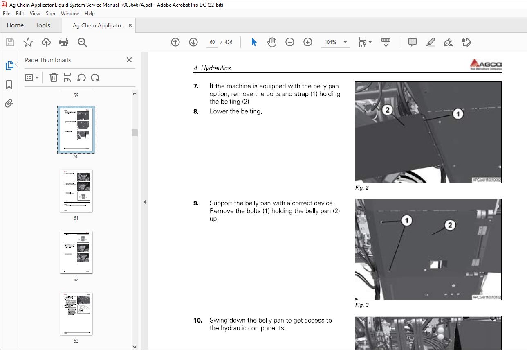Image resolution: width=527 pixels, height=350 pixels.
Task: Click the stamp/request signature icon
Action: (x=466, y=42)
